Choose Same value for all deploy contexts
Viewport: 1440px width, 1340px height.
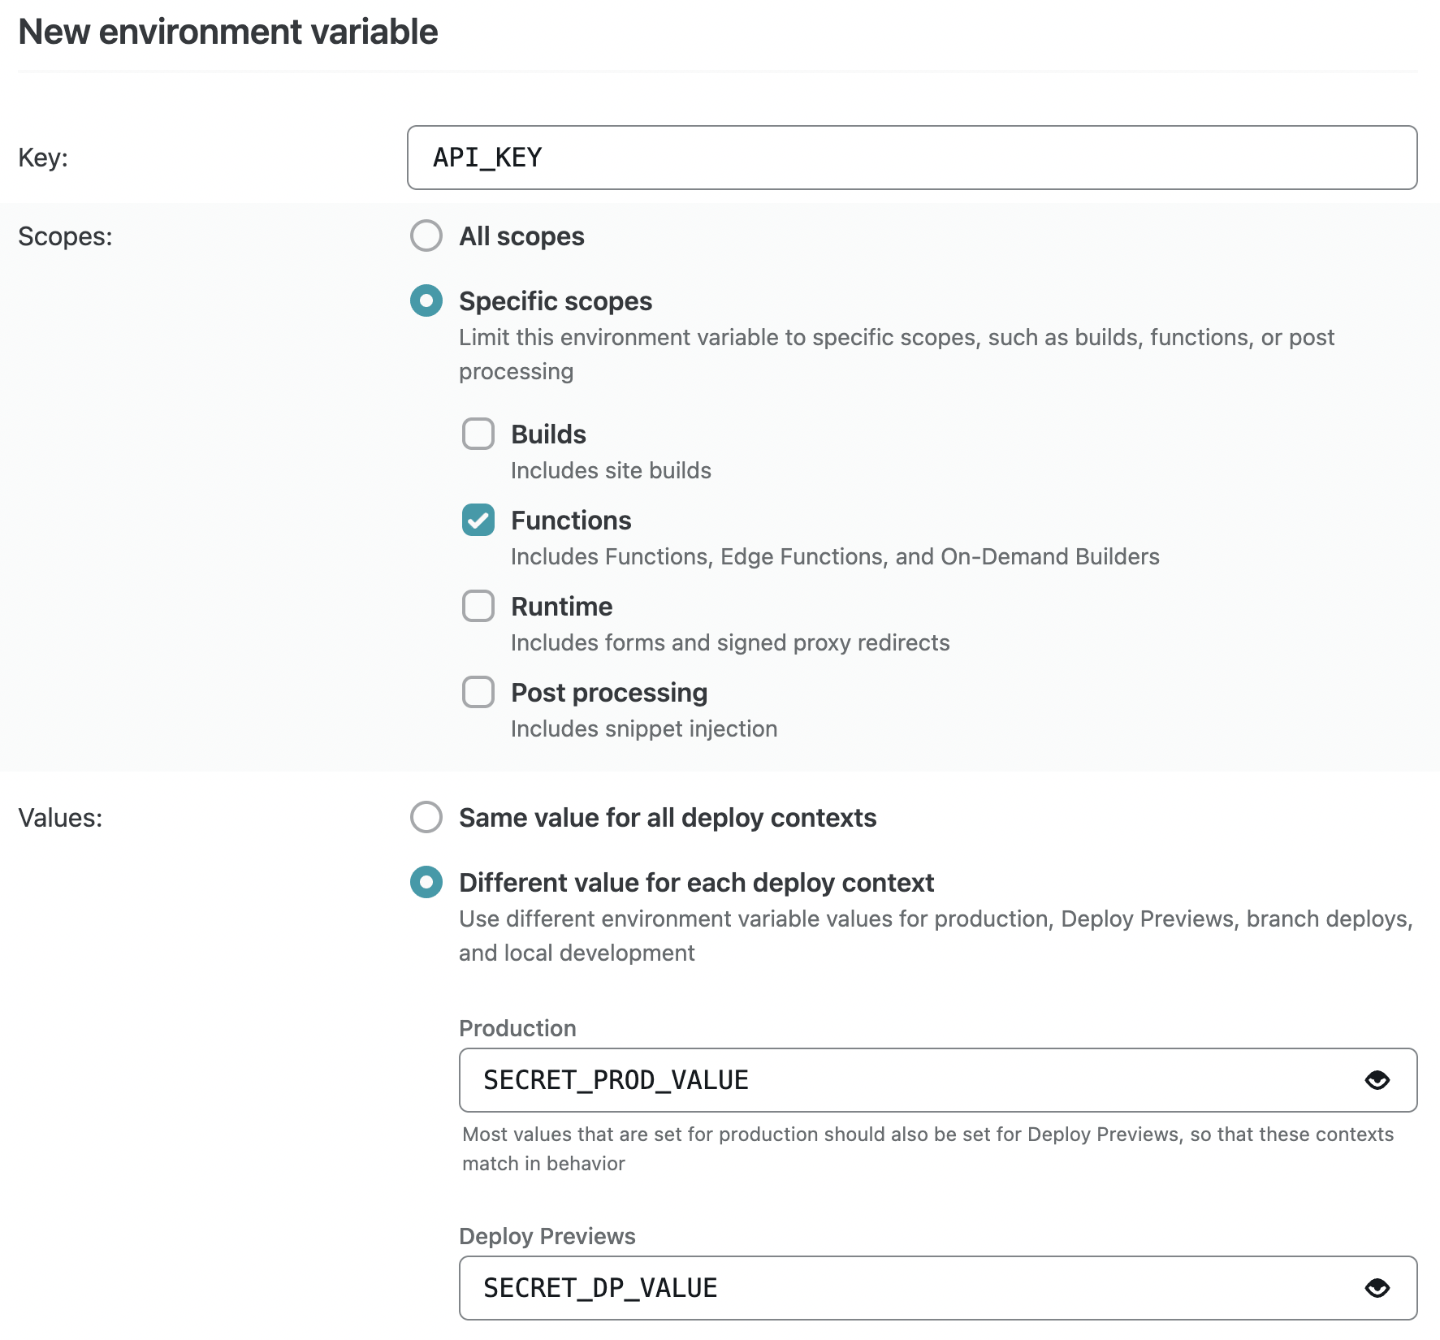pos(426,818)
